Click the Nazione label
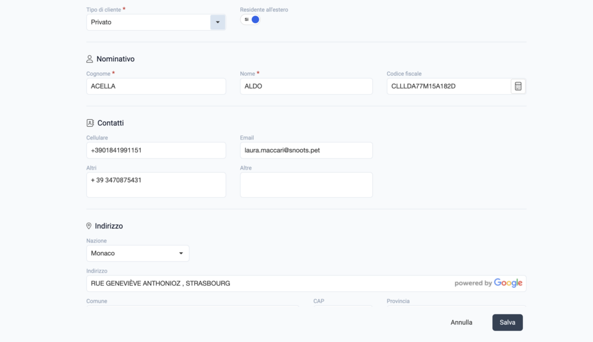 click(97, 241)
